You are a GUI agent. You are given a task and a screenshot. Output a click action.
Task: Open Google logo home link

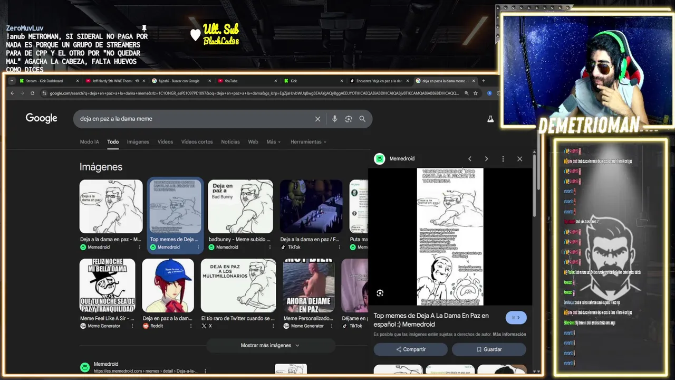click(42, 118)
